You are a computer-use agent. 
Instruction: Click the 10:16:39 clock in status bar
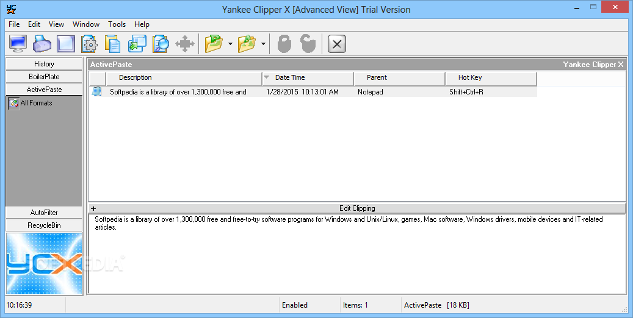pyautogui.click(x=19, y=305)
